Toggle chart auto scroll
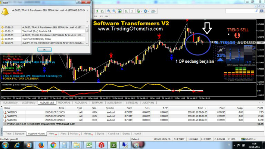265x149 pixels. (126, 11)
